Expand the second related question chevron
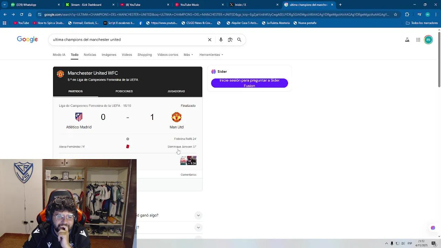Image resolution: width=441 pixels, height=248 pixels. pyautogui.click(x=198, y=227)
